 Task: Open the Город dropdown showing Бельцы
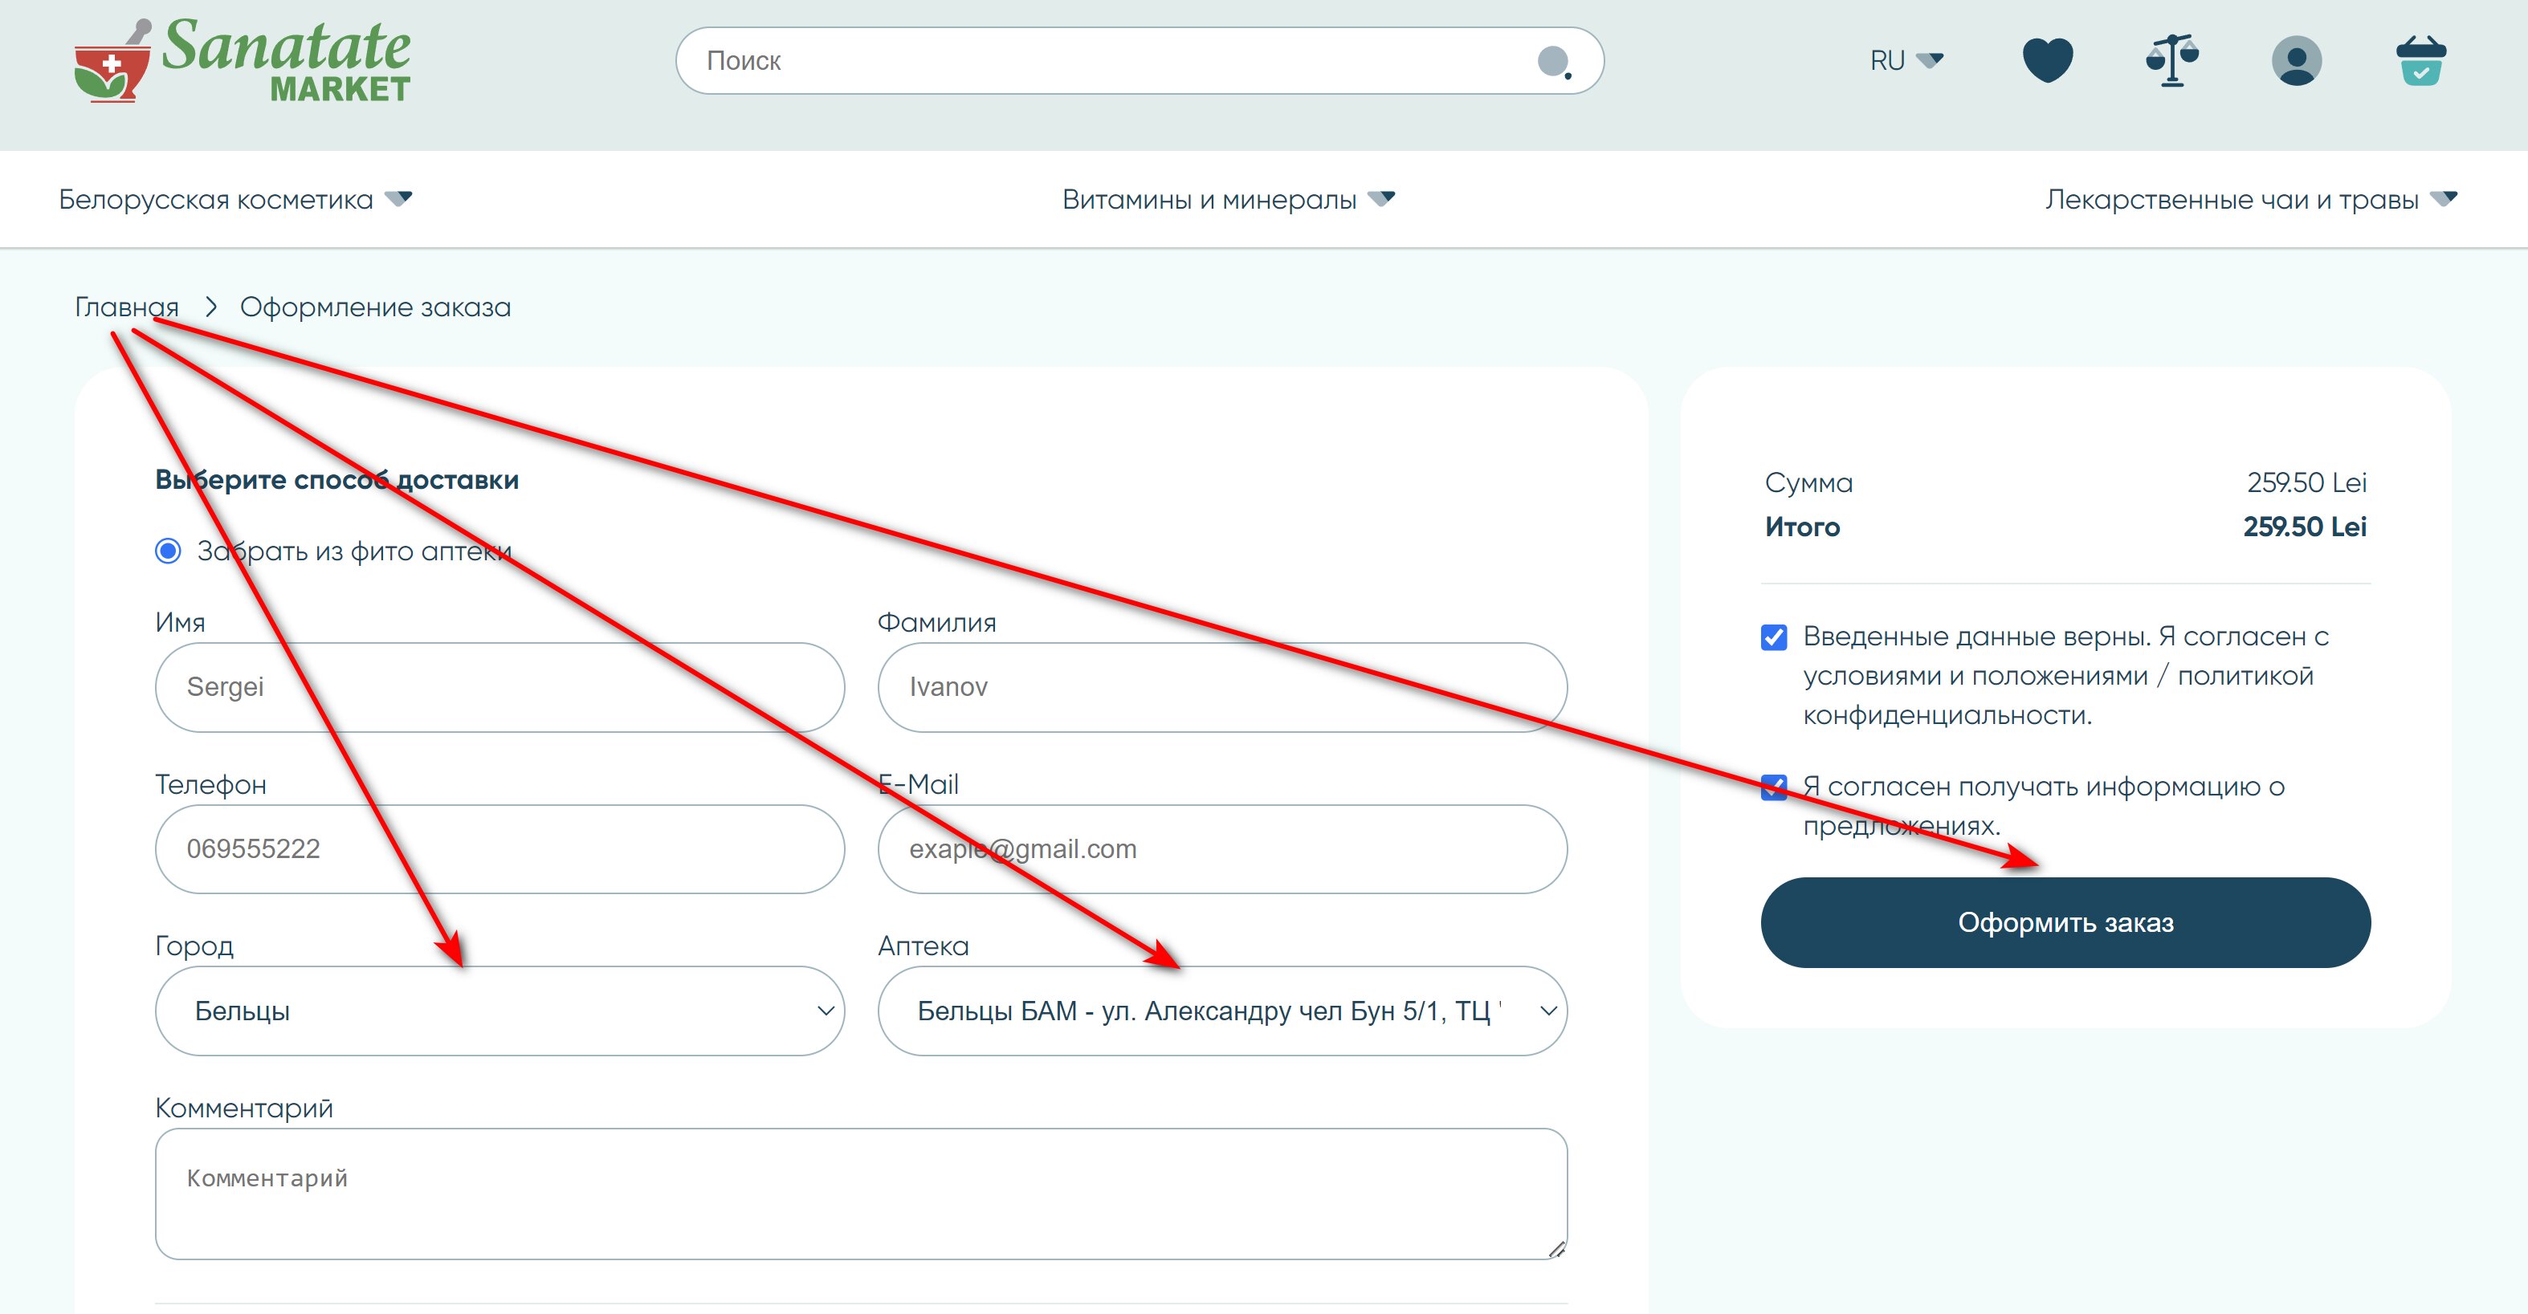[499, 1010]
